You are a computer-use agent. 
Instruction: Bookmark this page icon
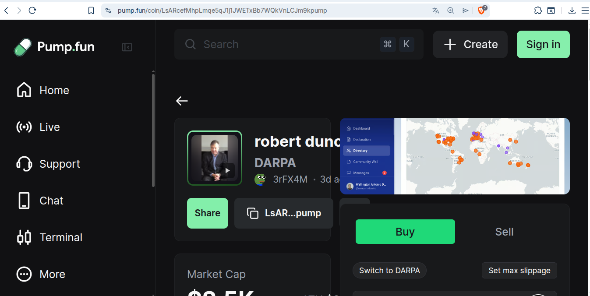tap(91, 11)
